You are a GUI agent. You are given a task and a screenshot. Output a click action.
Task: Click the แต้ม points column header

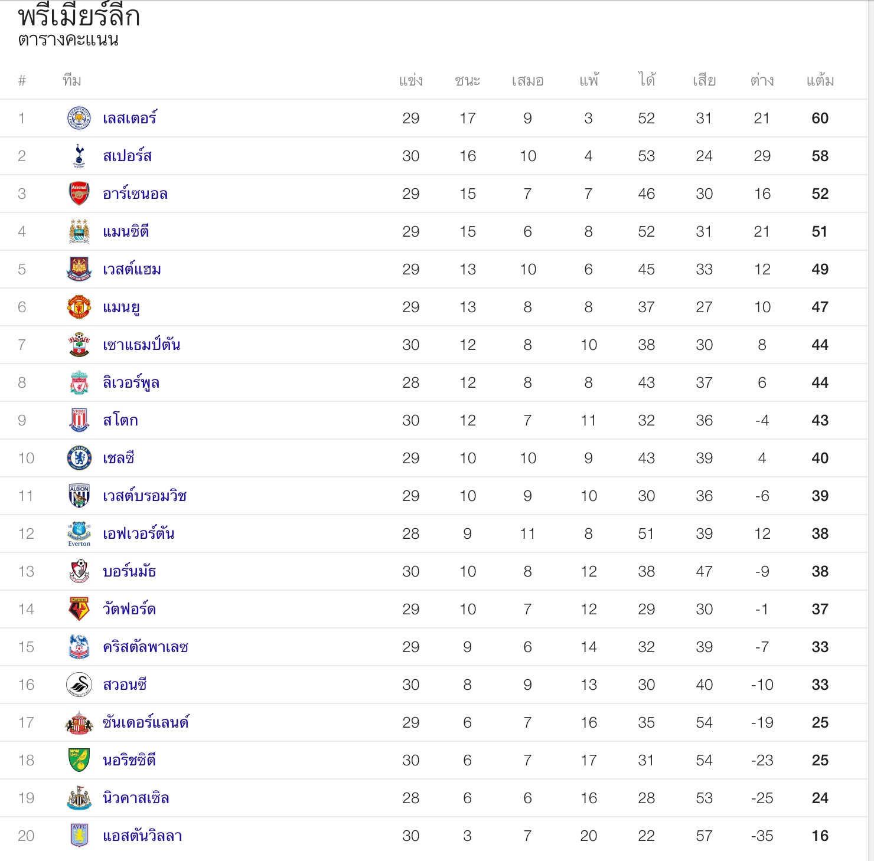(820, 81)
